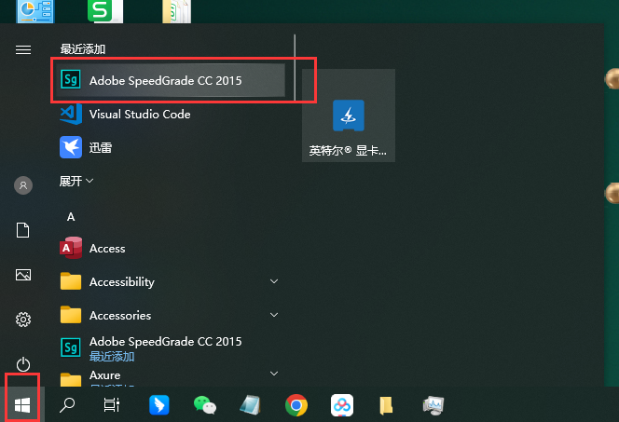Open Baidu Netdisk icon in taskbar
The width and height of the screenshot is (619, 422).
(342, 405)
